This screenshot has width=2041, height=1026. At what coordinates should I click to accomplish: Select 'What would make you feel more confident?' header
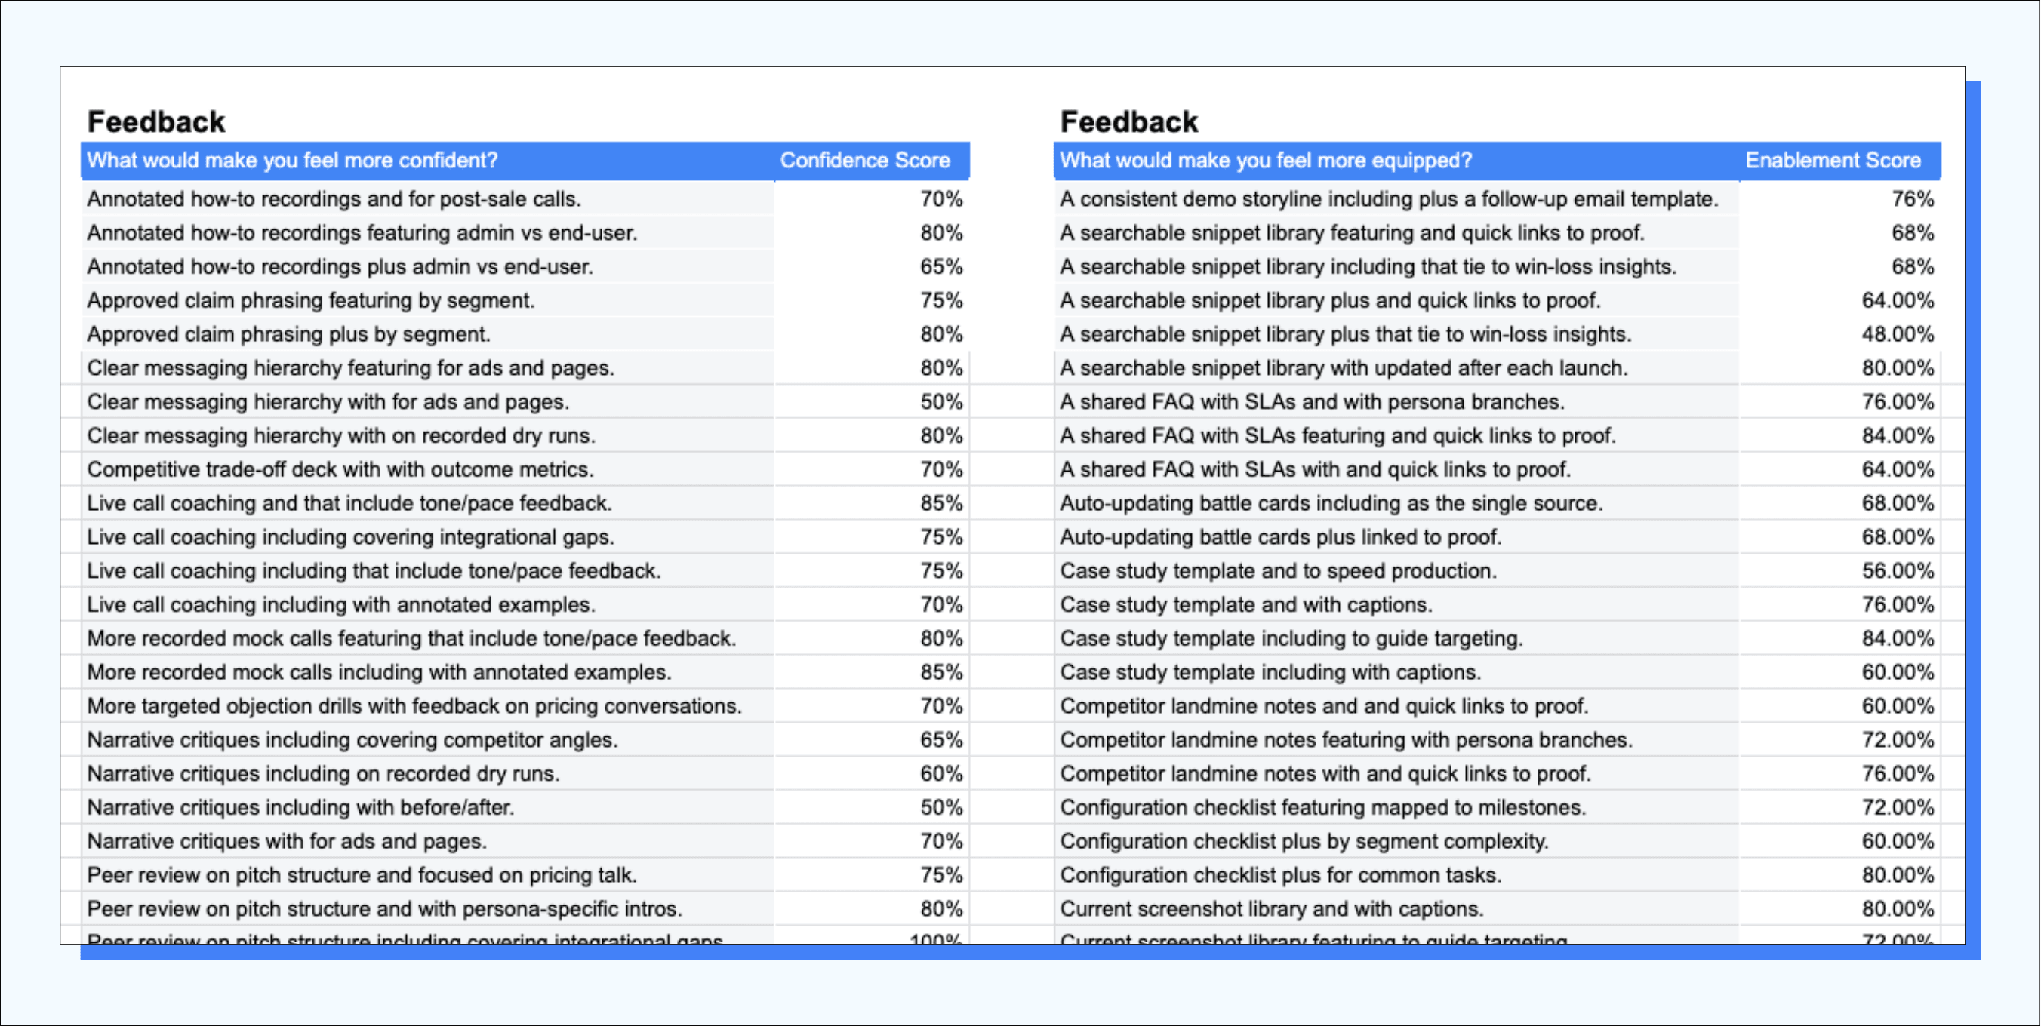tap(292, 161)
